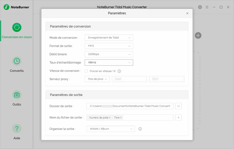
Task: Open the hamburger menu in title bar
Action: point(207,7)
